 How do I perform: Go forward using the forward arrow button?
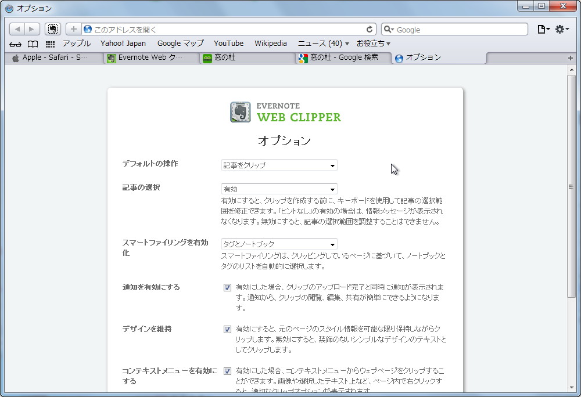32,29
